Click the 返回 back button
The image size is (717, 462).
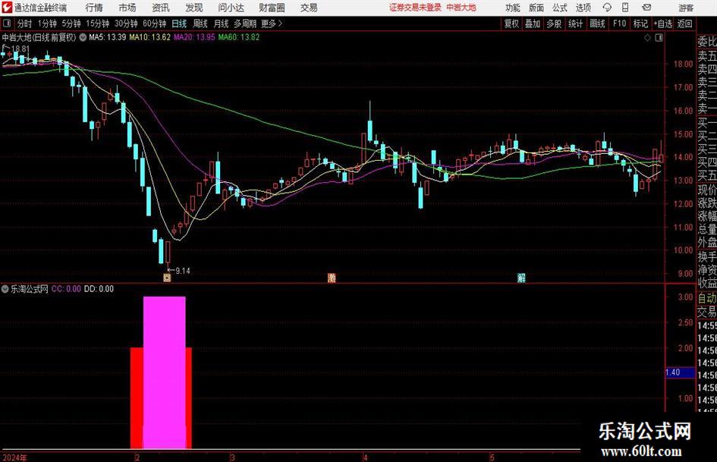(684, 24)
